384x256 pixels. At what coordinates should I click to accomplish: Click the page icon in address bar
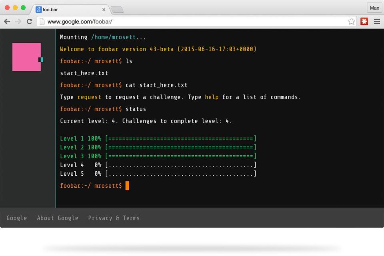(x=42, y=22)
